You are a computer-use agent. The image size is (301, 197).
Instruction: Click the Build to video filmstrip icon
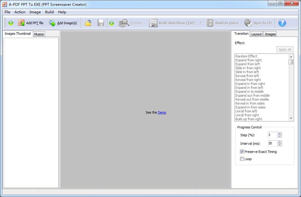210,23
